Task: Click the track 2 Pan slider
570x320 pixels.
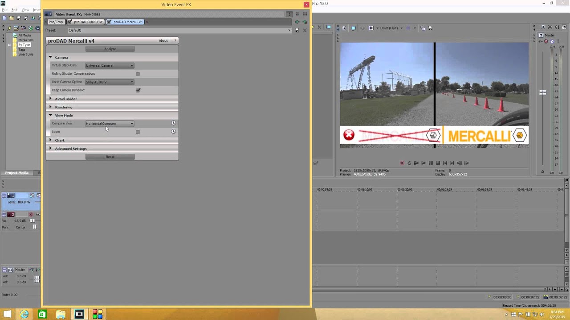Action: pos(35,227)
